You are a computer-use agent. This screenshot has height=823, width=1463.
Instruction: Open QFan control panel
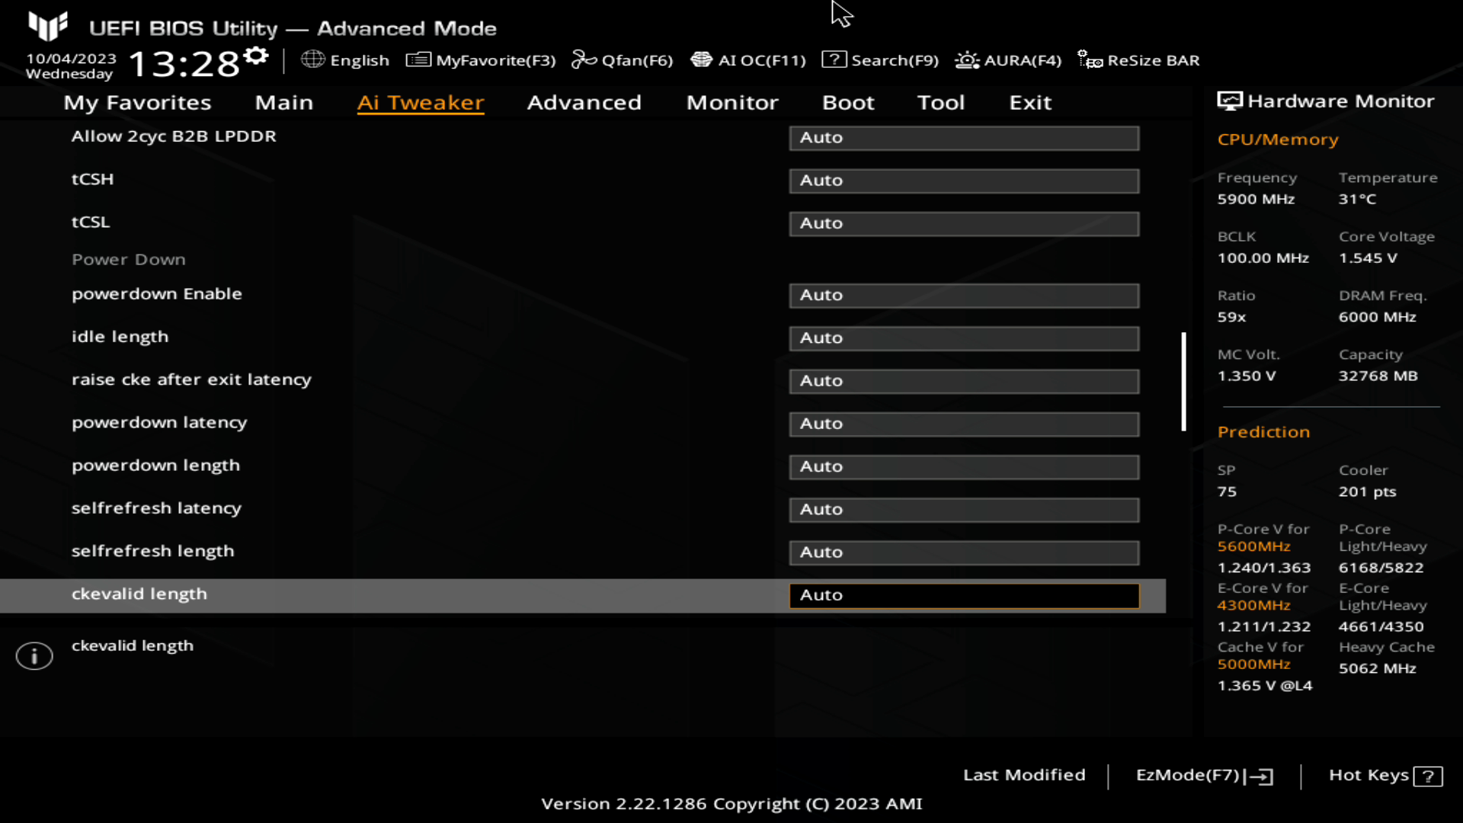tap(622, 60)
